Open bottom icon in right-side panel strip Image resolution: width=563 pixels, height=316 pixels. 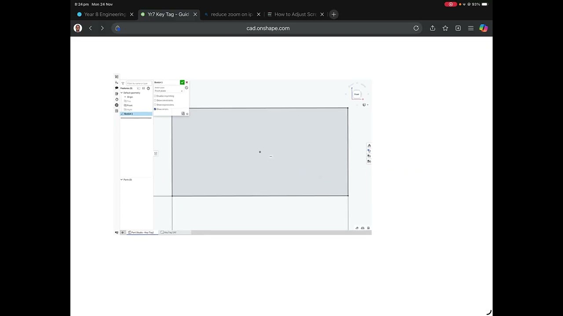tap(369, 162)
